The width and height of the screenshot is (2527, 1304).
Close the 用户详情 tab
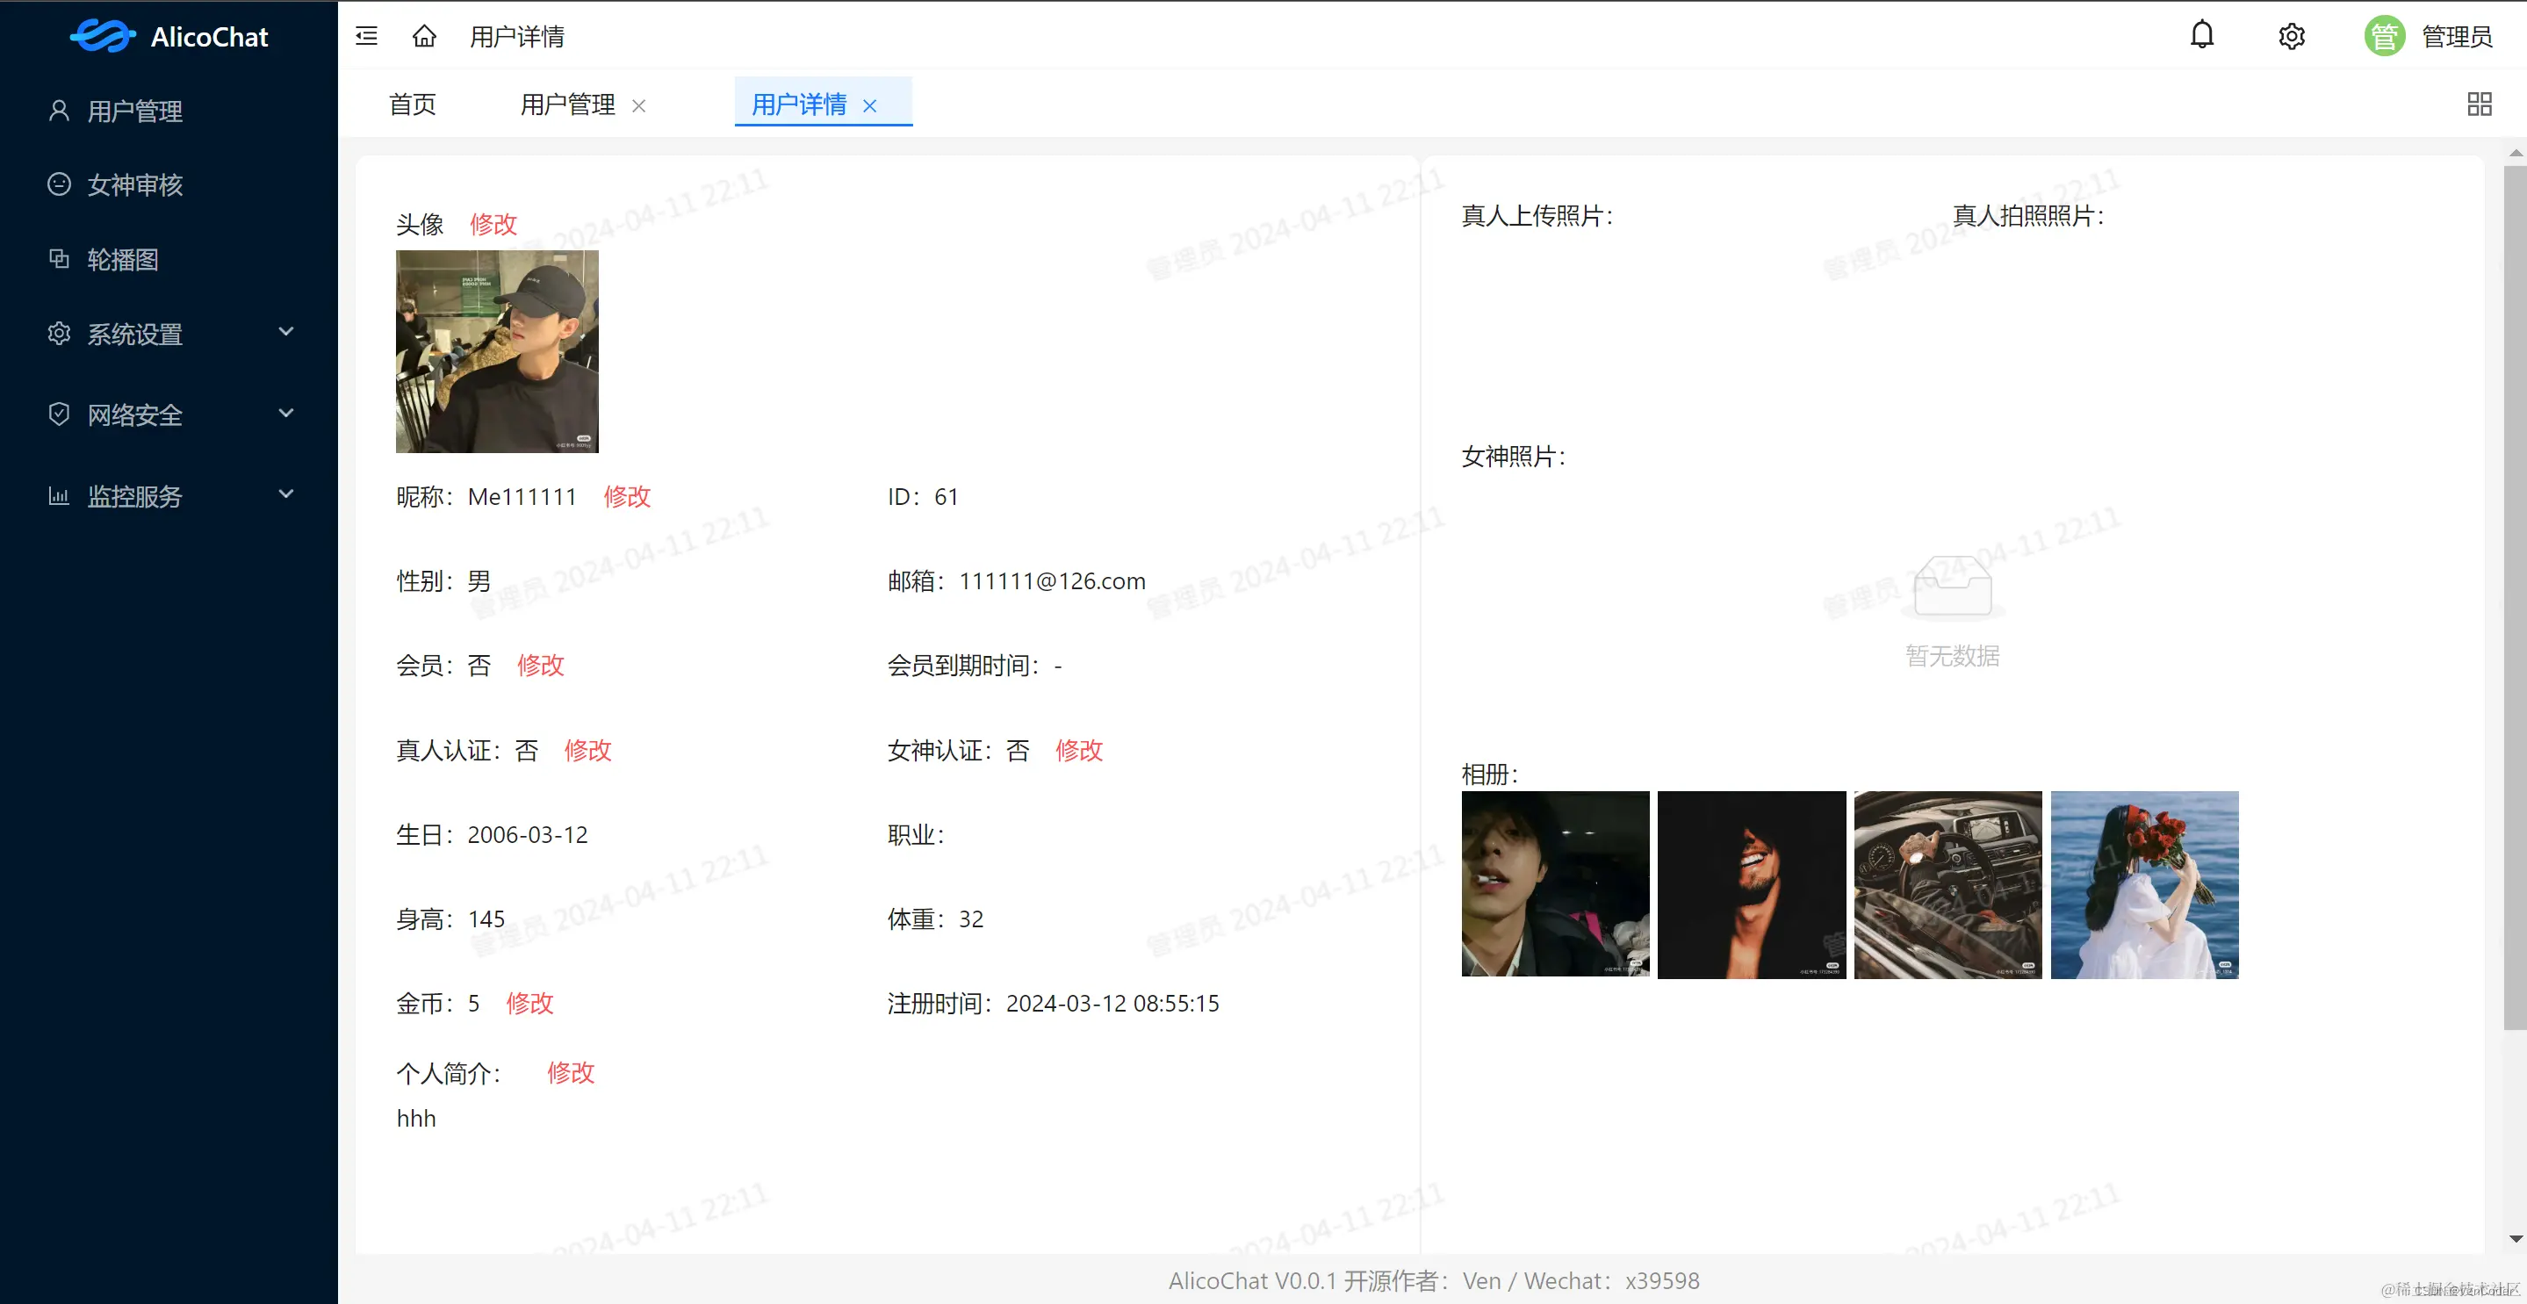pos(869,106)
